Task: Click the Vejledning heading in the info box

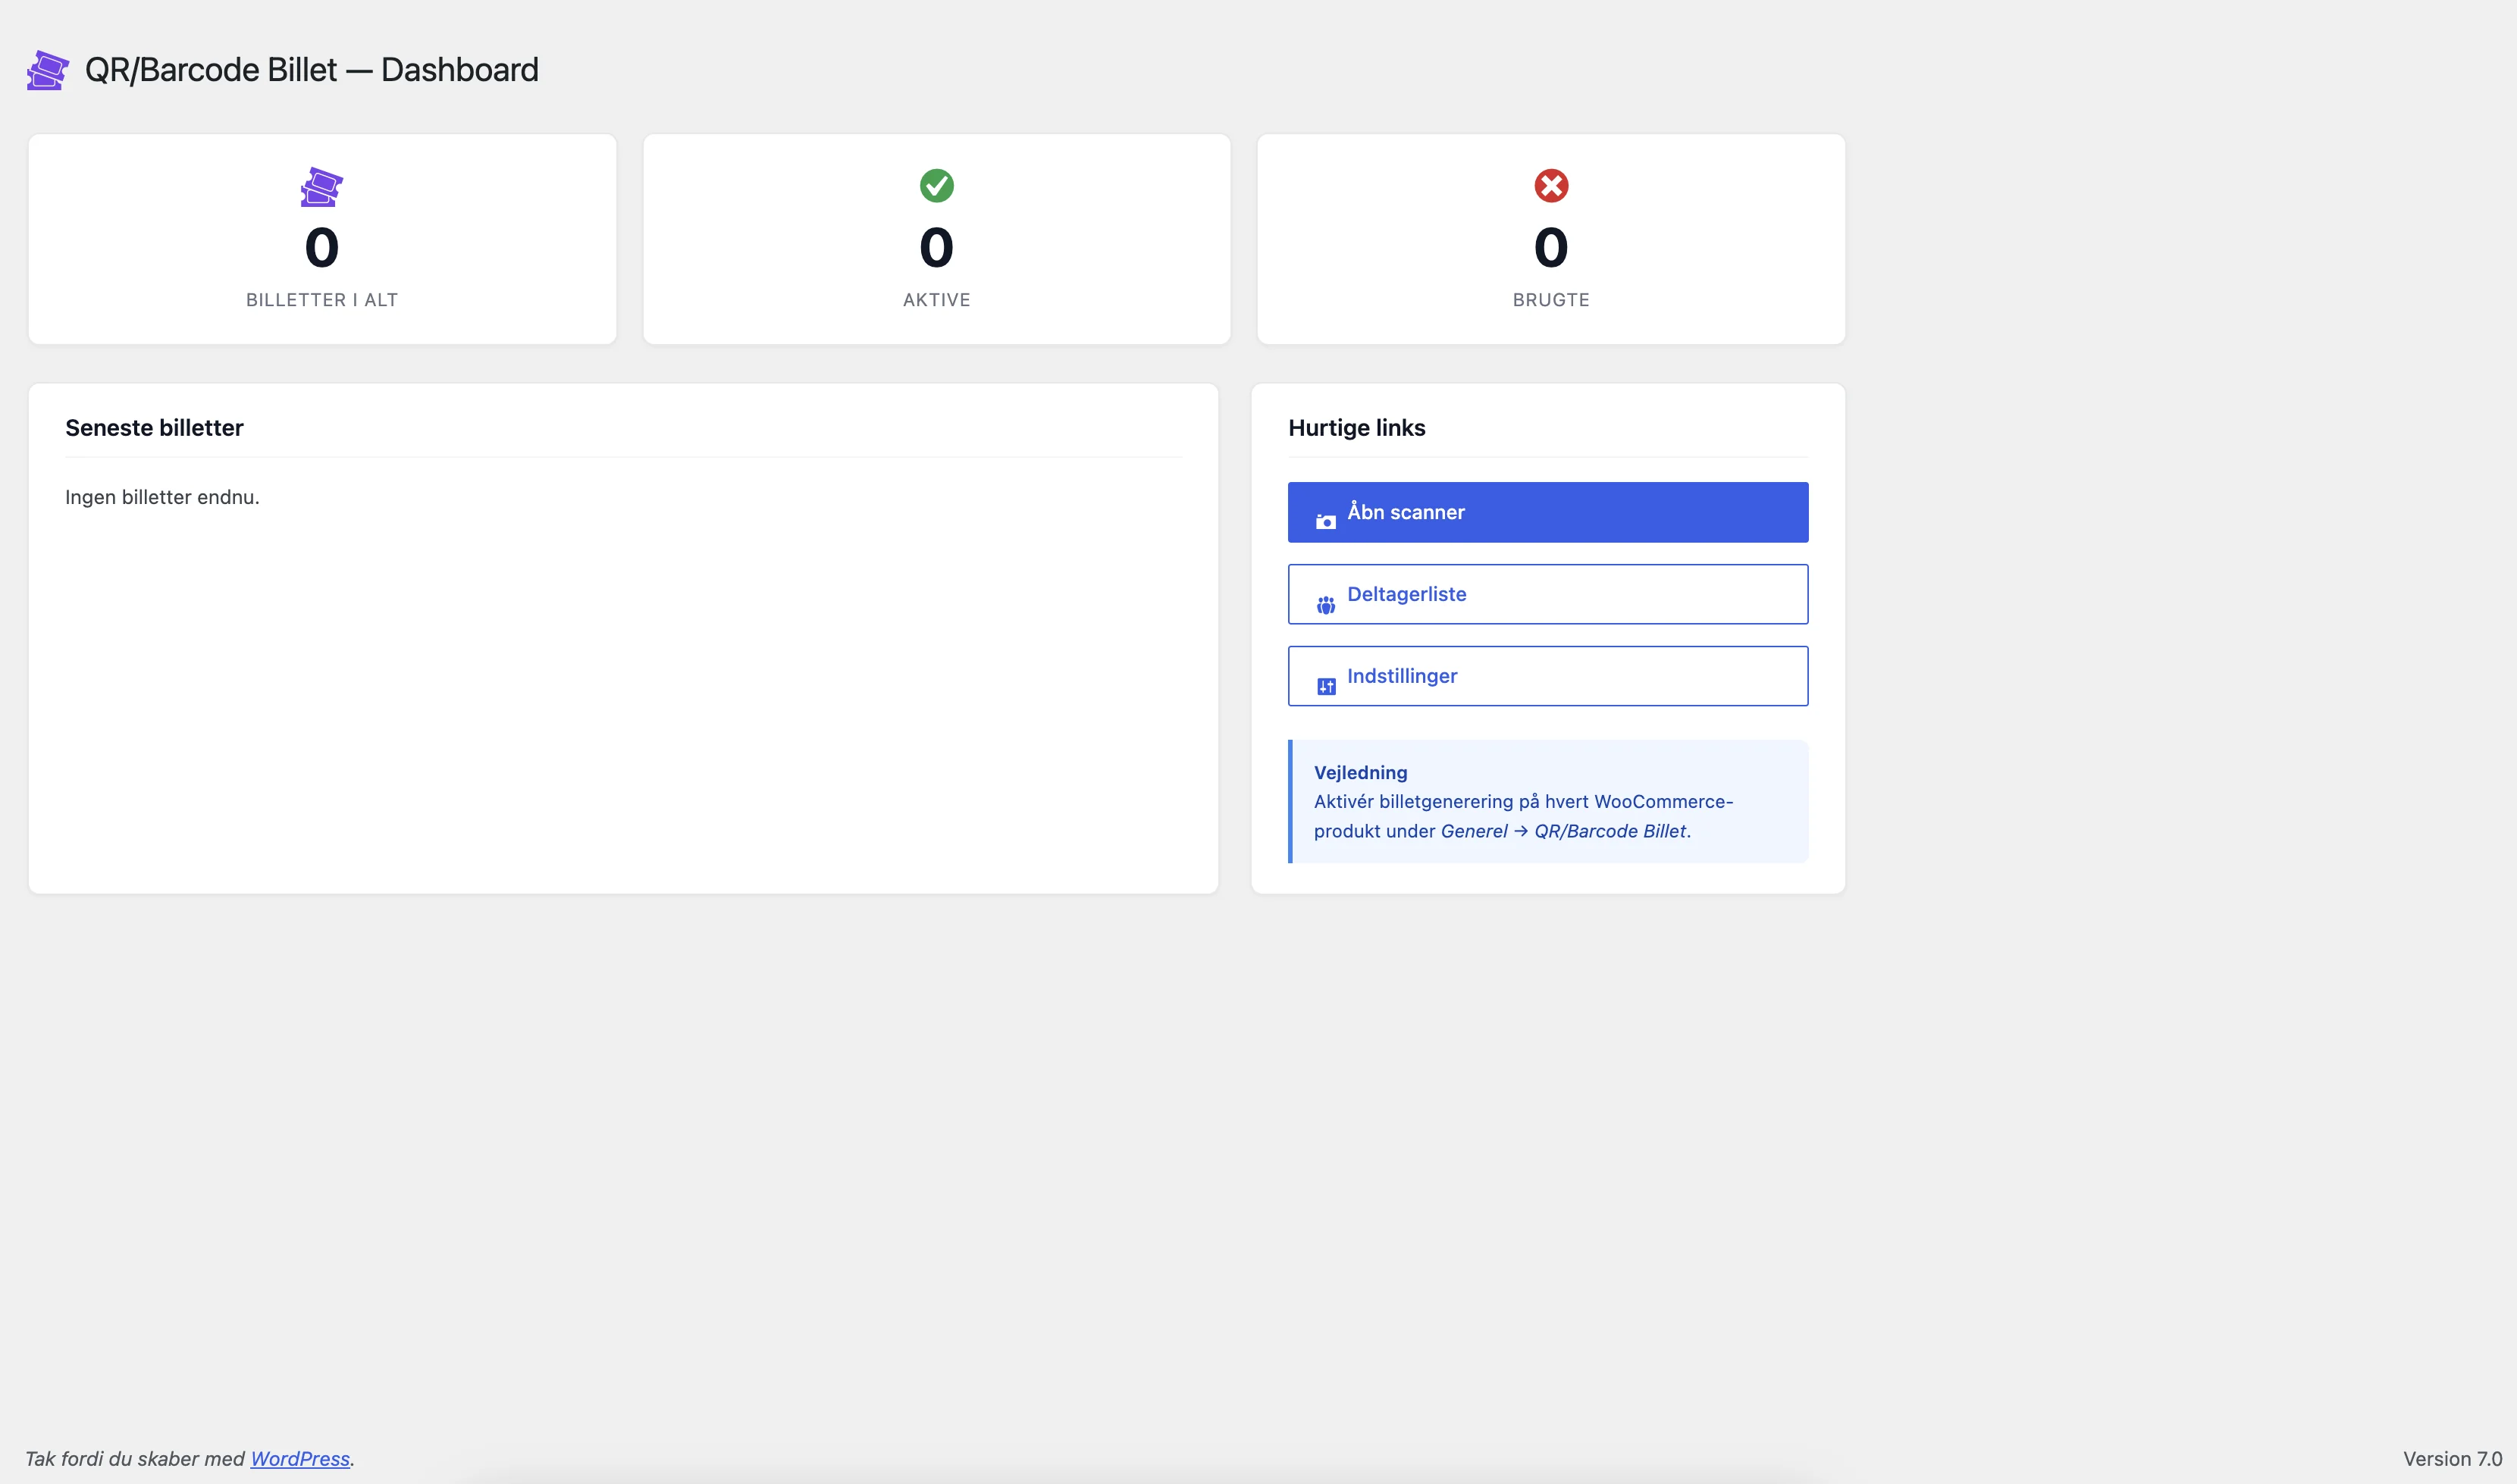Action: [x=1360, y=772]
